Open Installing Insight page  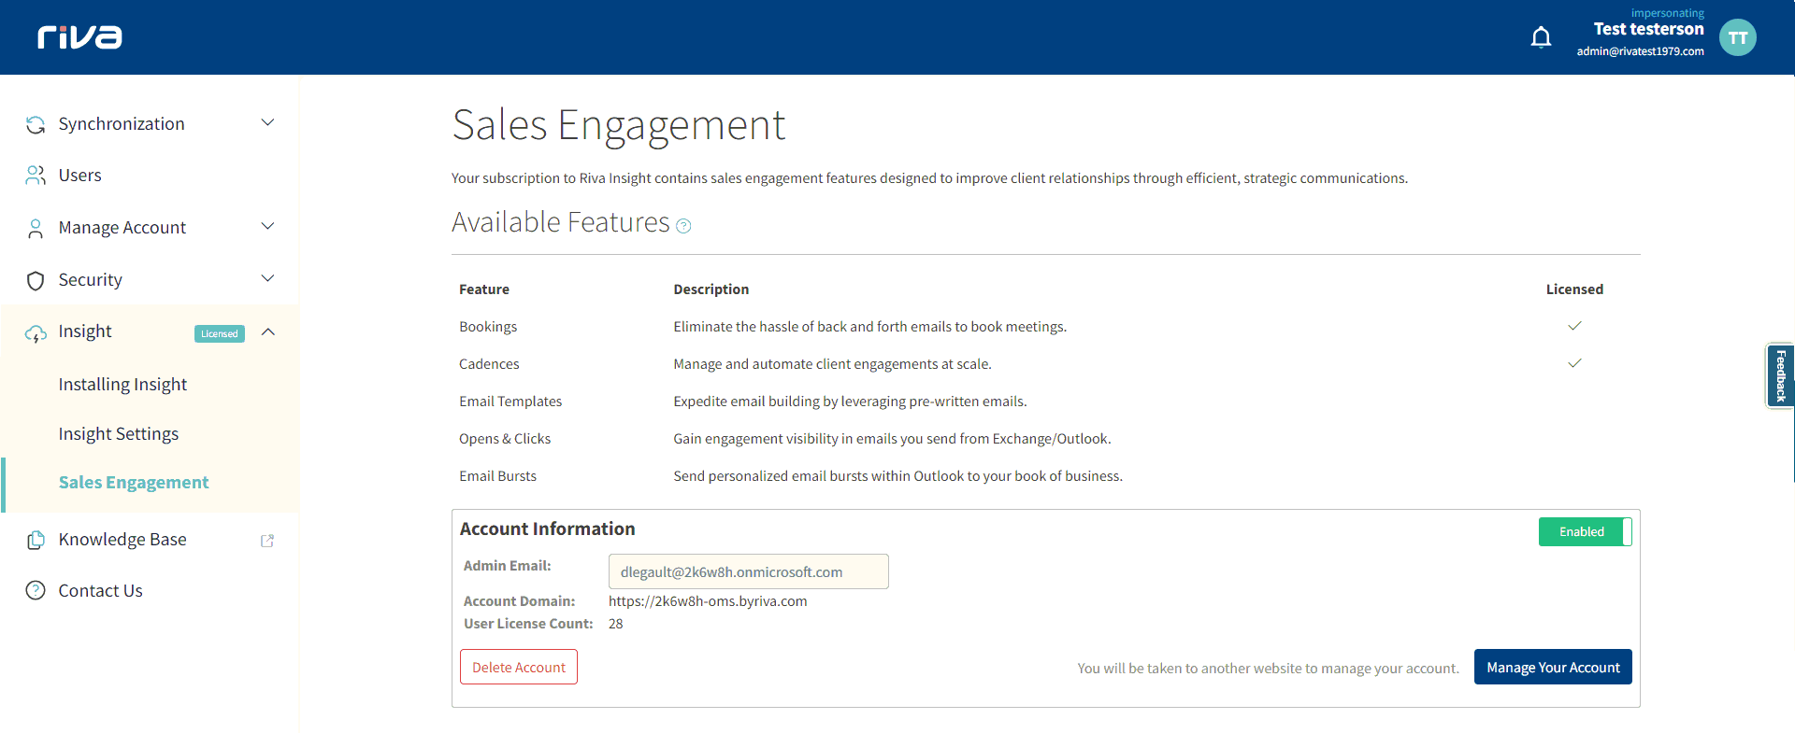pos(122,385)
